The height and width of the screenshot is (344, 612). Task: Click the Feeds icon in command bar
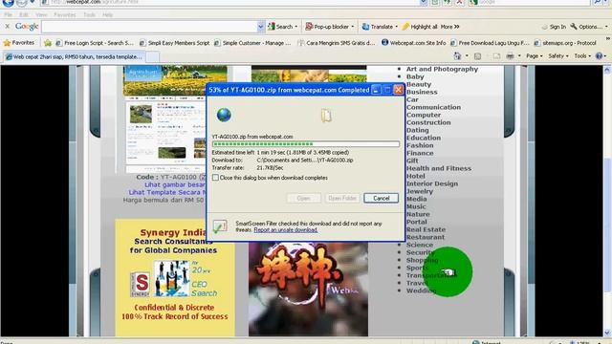[477, 56]
